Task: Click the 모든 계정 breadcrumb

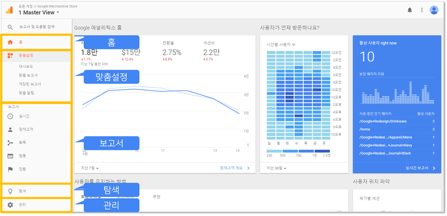Action: [26, 6]
